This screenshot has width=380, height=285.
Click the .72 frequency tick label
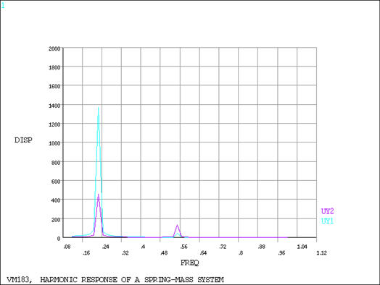(223, 247)
